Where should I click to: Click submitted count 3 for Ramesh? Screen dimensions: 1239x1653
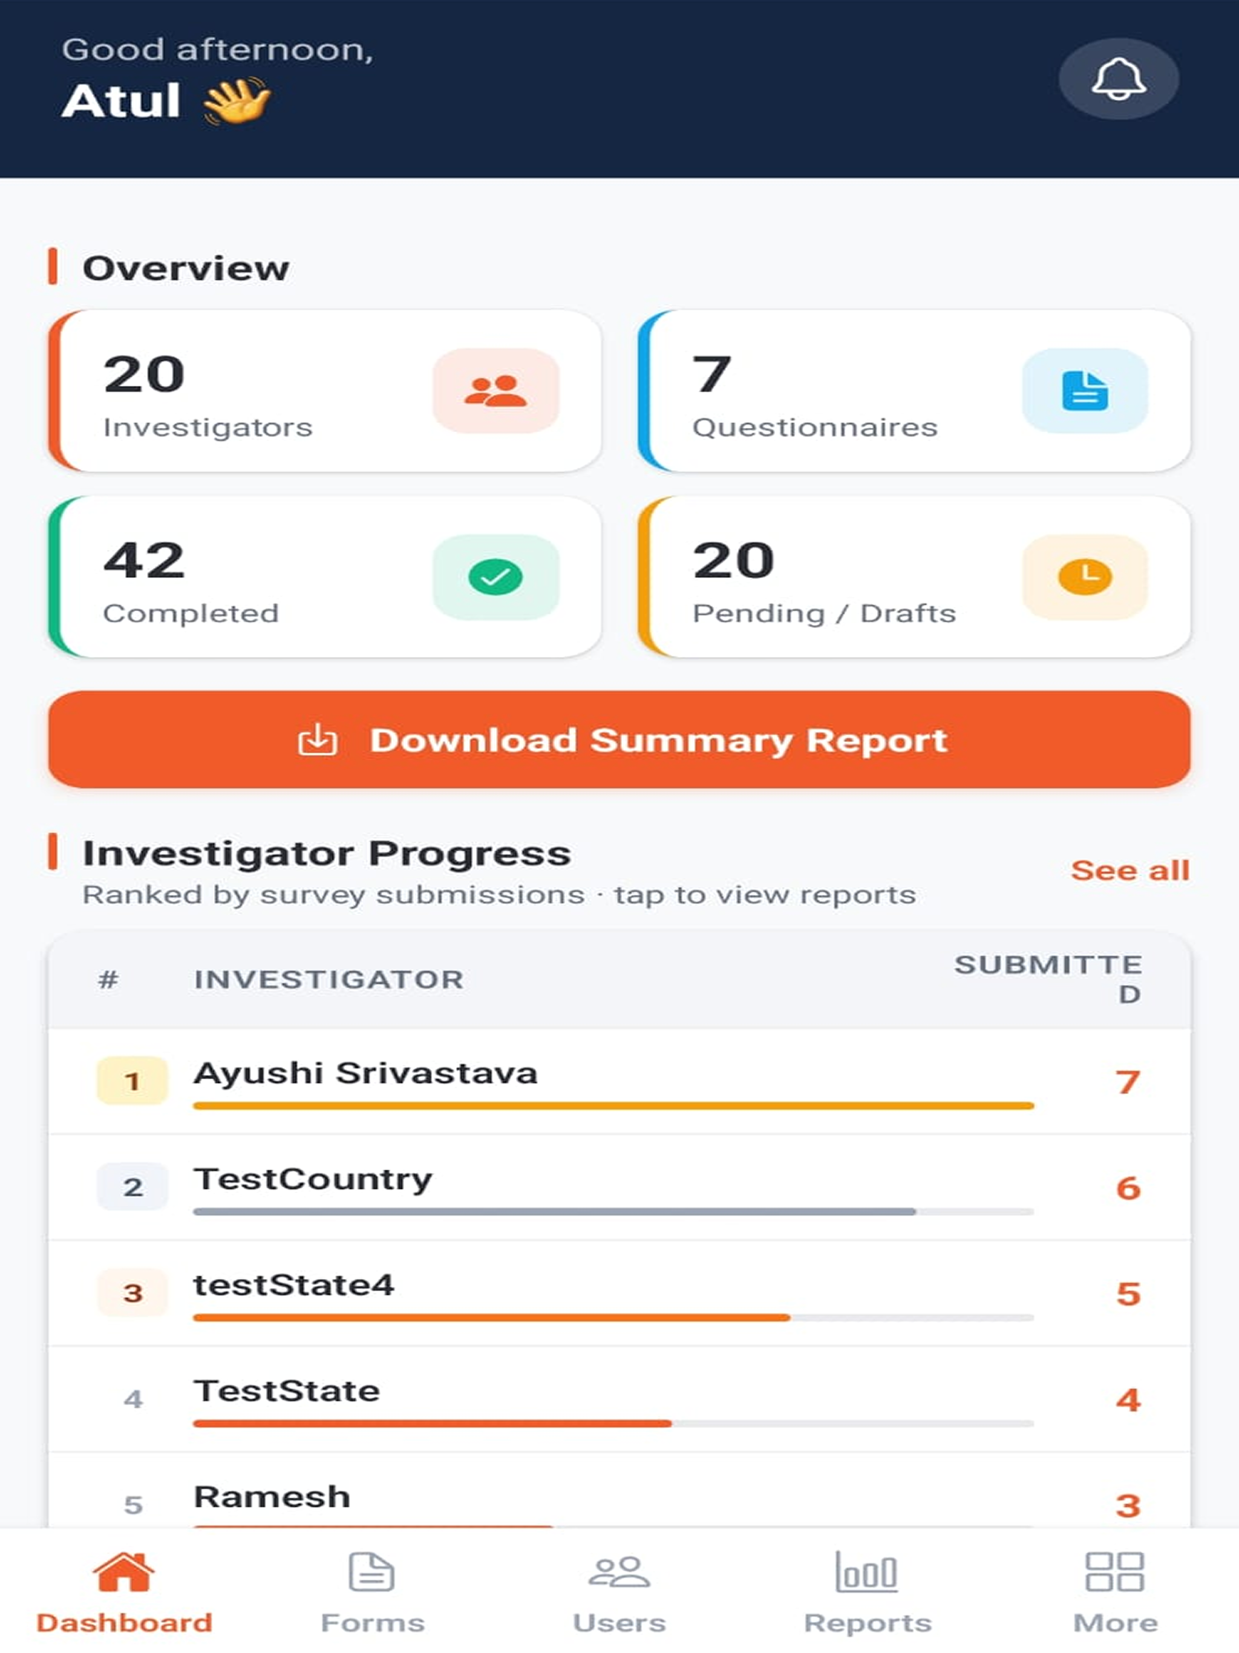(x=1128, y=1507)
